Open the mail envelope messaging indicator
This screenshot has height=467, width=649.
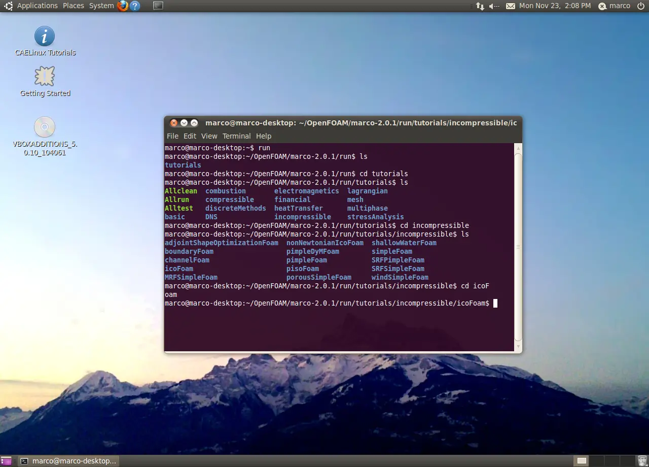(511, 6)
